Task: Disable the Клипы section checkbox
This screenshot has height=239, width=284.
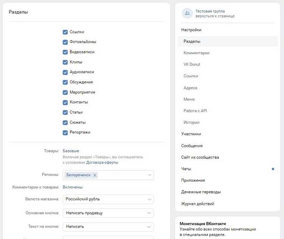Action: click(65, 62)
